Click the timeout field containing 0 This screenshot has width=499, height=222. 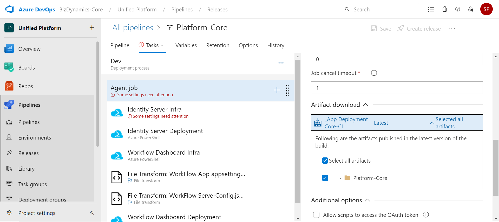(x=397, y=59)
